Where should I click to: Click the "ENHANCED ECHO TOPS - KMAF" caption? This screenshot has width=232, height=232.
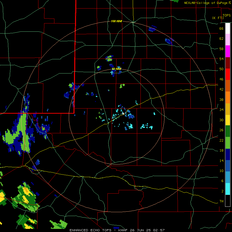coord(99,230)
